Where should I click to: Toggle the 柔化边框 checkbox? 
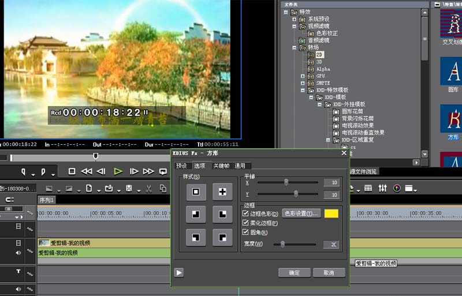tap(245, 222)
